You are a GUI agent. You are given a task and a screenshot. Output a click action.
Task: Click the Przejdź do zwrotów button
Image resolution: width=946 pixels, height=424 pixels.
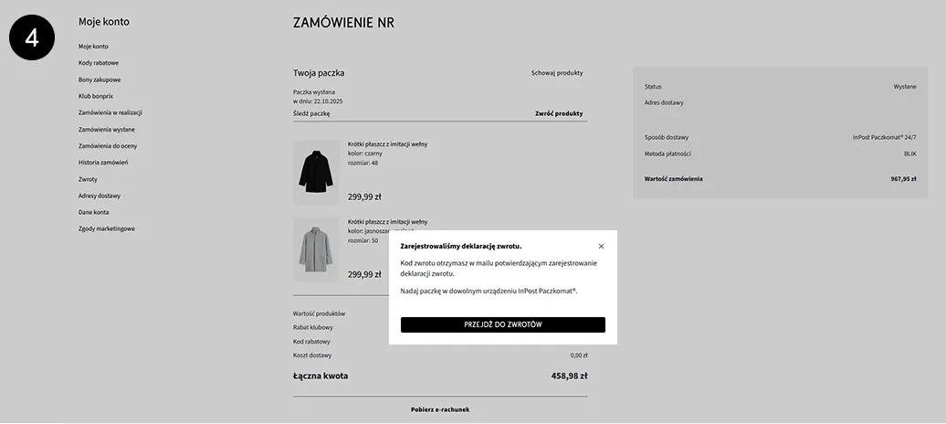(502, 324)
